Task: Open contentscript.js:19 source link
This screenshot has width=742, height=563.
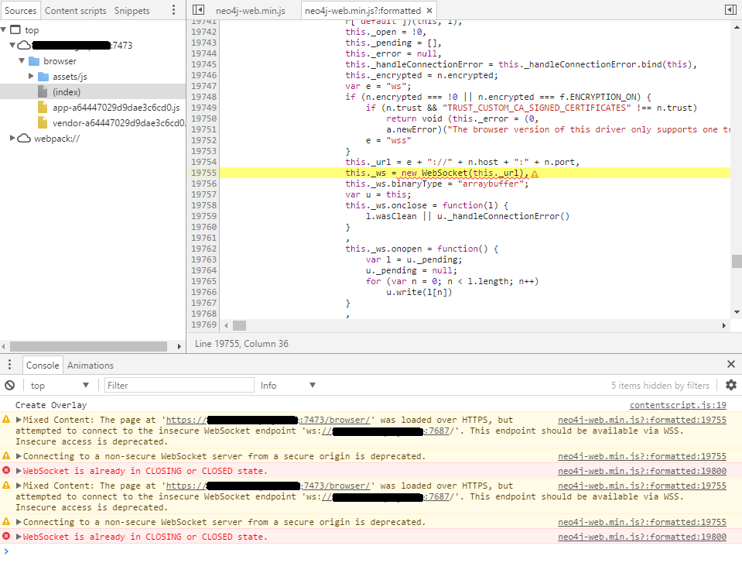Action: (x=678, y=405)
